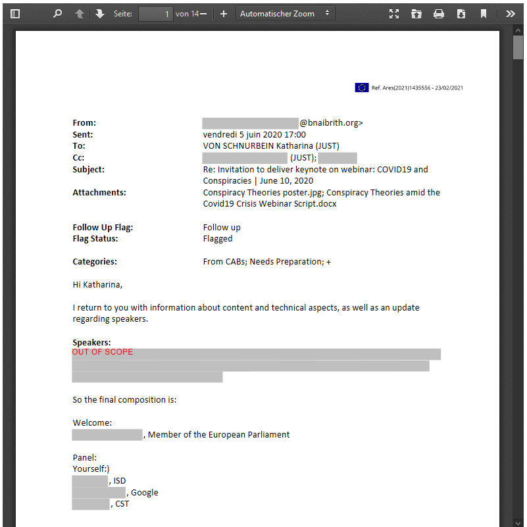
Task: Click the 'Categories:' label
Action: [x=95, y=262]
